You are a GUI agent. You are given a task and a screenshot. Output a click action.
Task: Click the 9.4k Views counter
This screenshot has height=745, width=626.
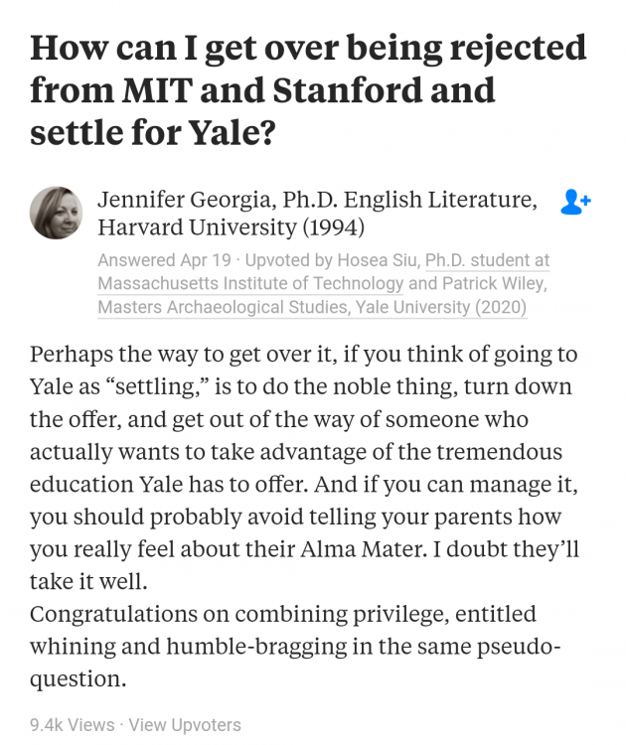pos(73,725)
